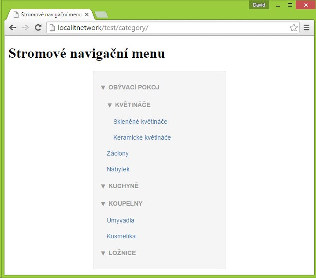This screenshot has height=278, width=316.
Task: Collapse the Květináče triangle
Action: [110, 105]
